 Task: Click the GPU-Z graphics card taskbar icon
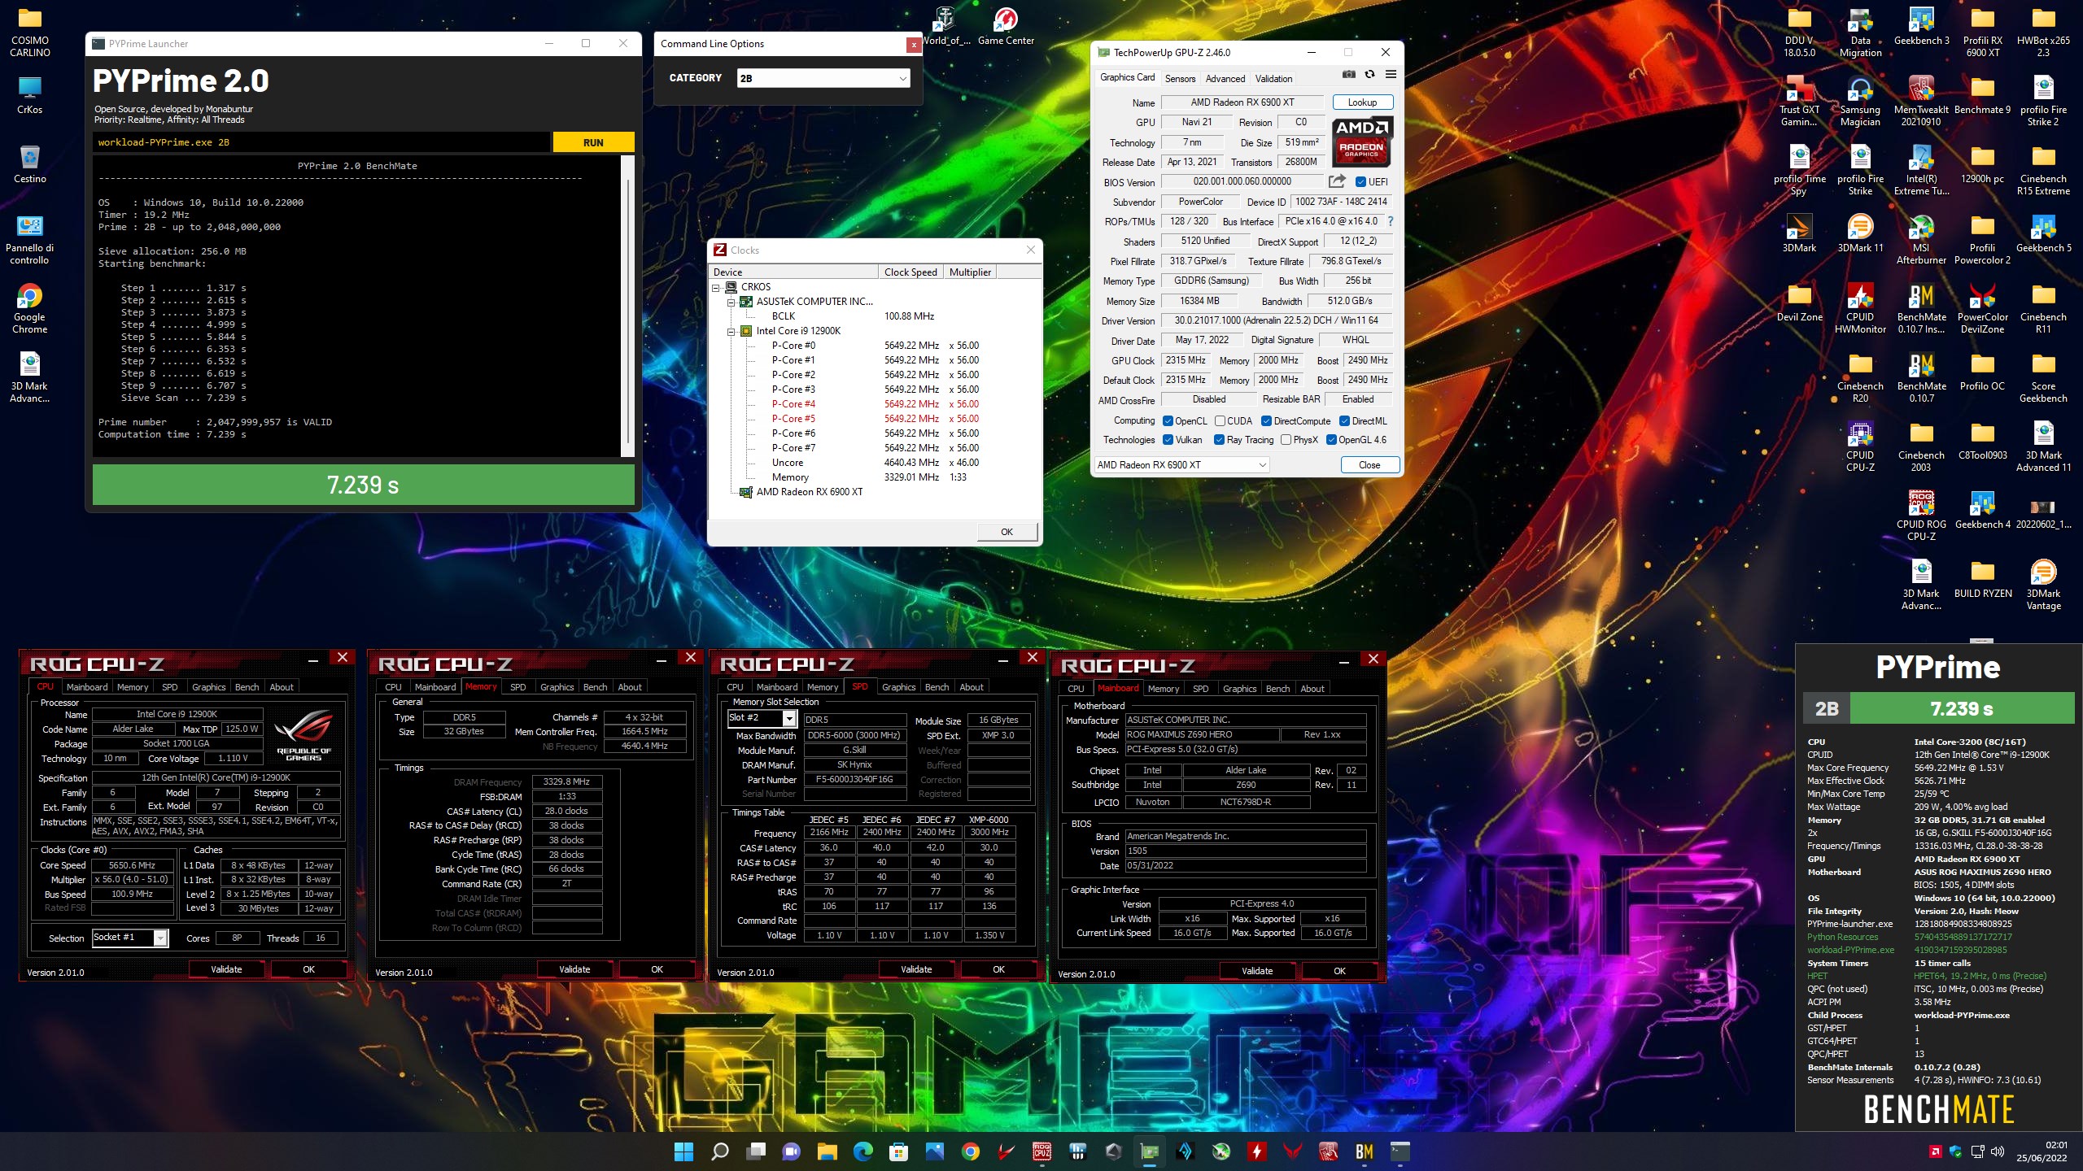pyautogui.click(x=1149, y=1151)
